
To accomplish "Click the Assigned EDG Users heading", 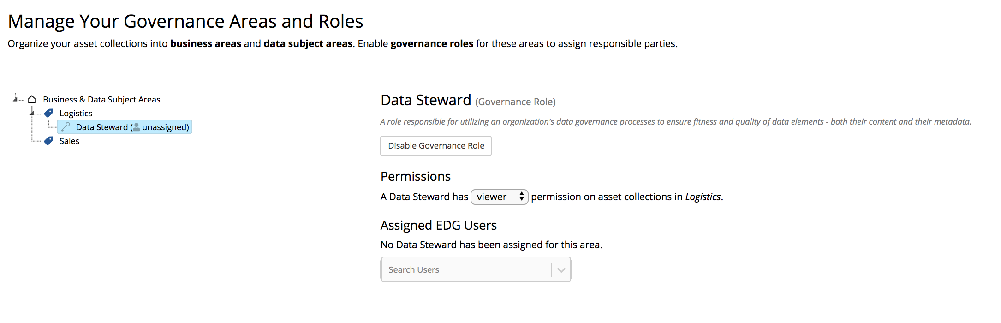I will [438, 225].
